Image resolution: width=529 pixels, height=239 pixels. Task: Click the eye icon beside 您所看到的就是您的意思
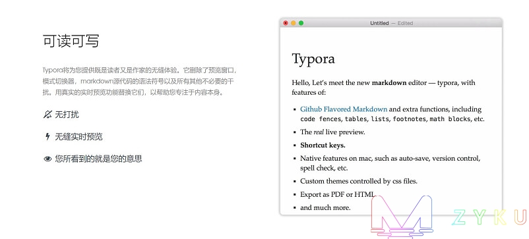point(47,159)
